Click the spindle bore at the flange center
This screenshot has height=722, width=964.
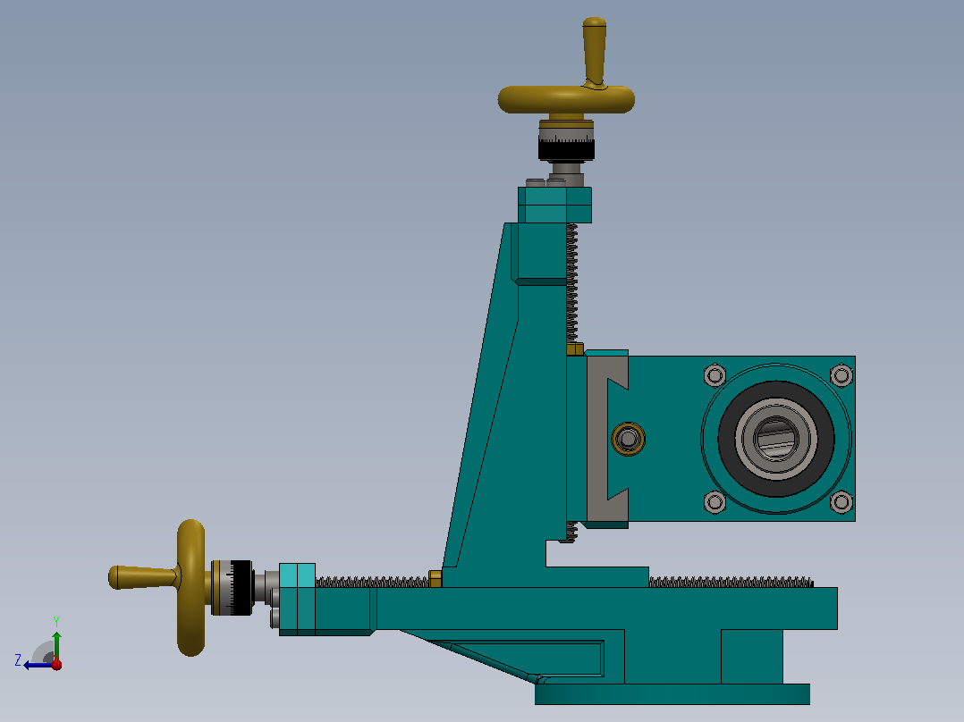point(776,439)
